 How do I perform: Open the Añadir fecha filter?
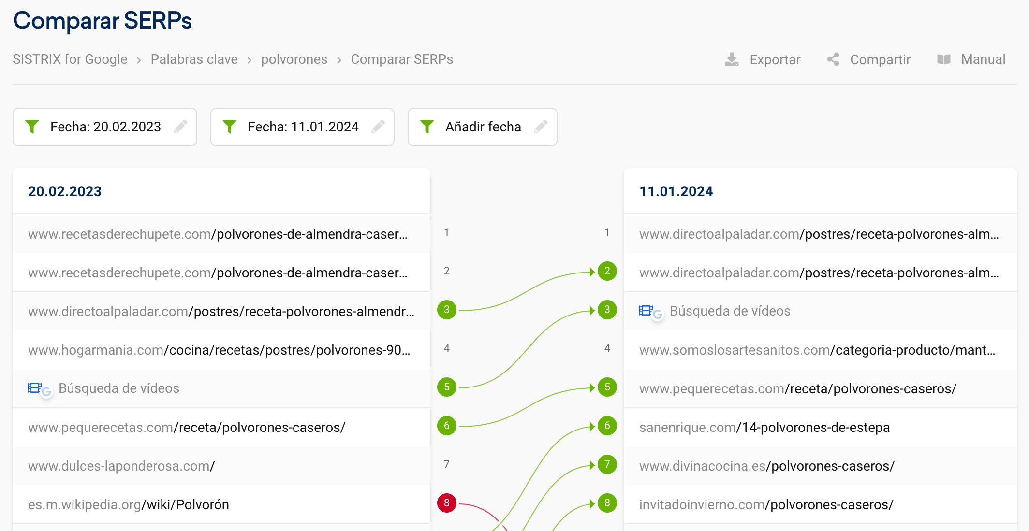[483, 127]
